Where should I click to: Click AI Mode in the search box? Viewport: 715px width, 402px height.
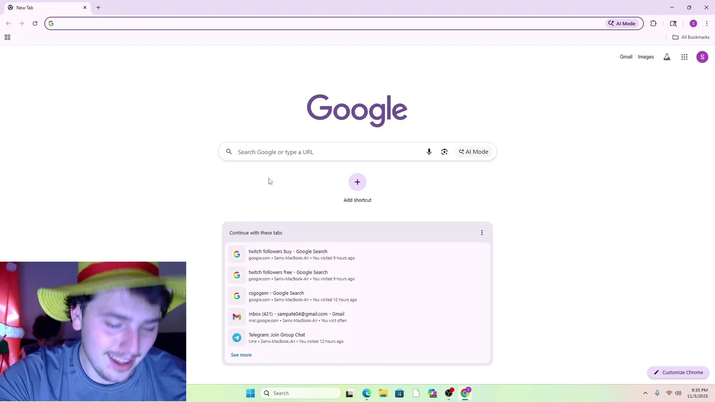(474, 152)
